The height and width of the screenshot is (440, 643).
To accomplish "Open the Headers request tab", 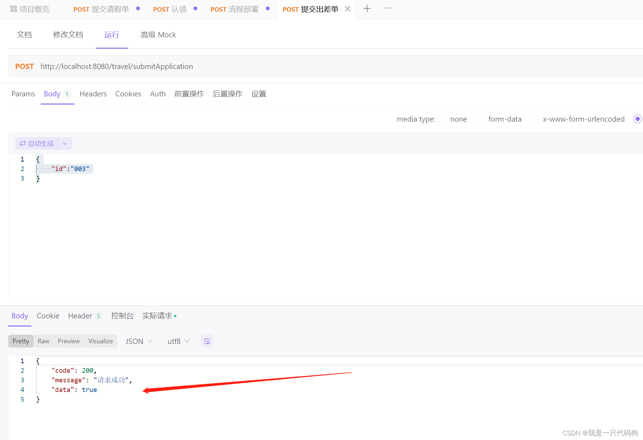I will pyautogui.click(x=93, y=94).
